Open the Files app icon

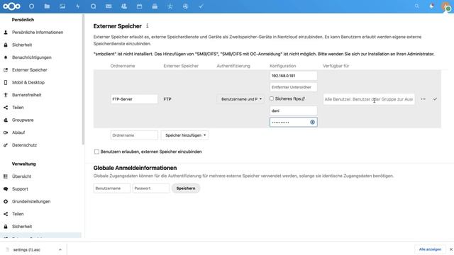click(47, 6)
